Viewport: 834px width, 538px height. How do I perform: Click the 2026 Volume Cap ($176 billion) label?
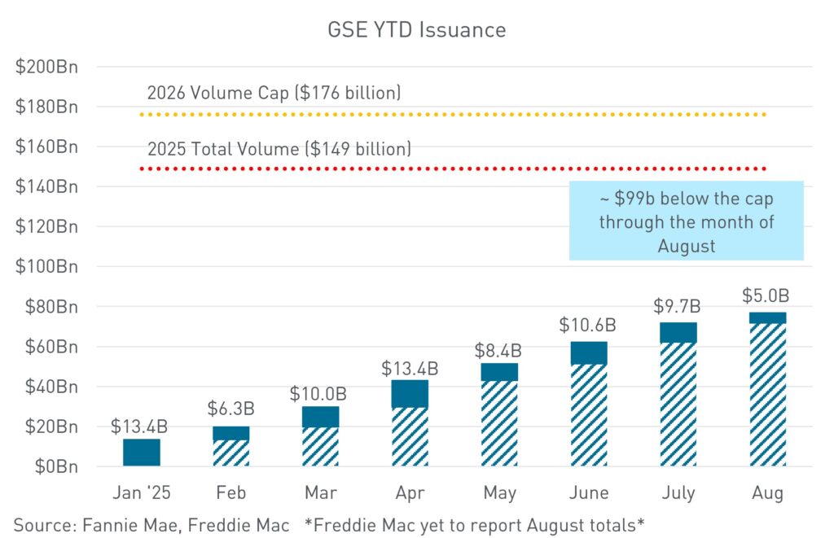tap(274, 93)
